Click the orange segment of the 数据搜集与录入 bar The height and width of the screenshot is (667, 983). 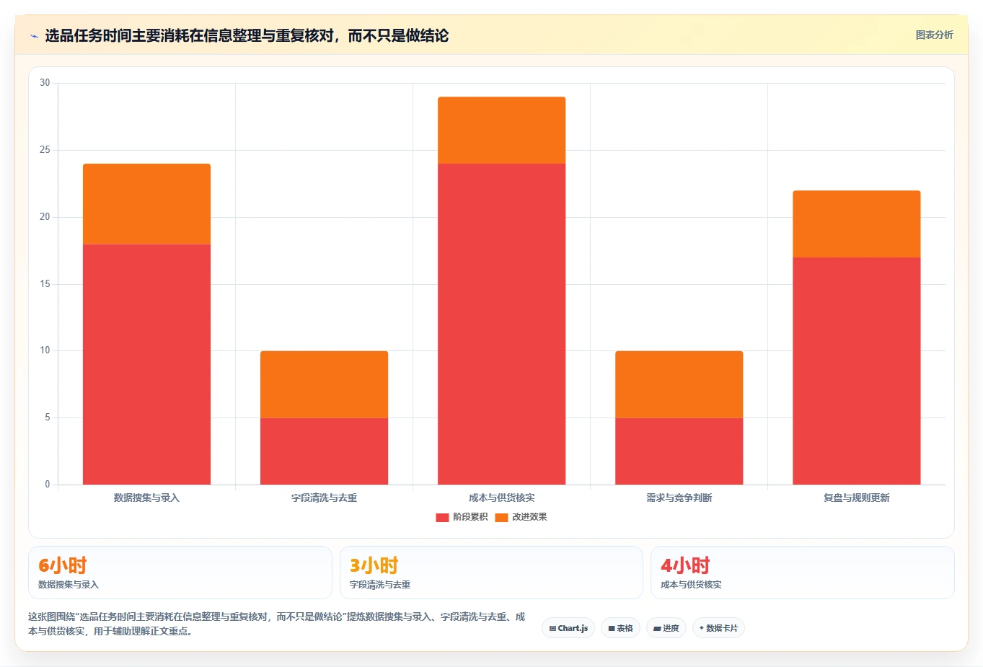(146, 204)
